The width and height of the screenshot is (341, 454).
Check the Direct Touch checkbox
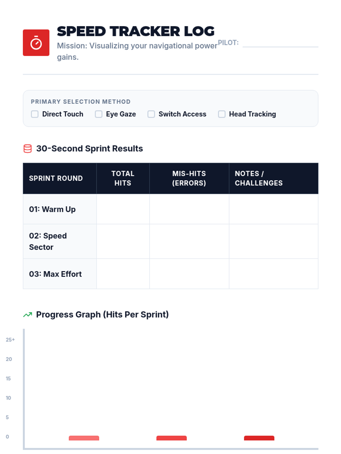(35, 114)
